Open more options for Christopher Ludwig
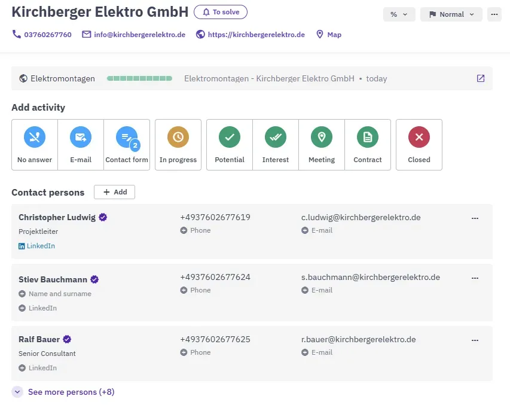This screenshot has height=405, width=510. (x=475, y=218)
